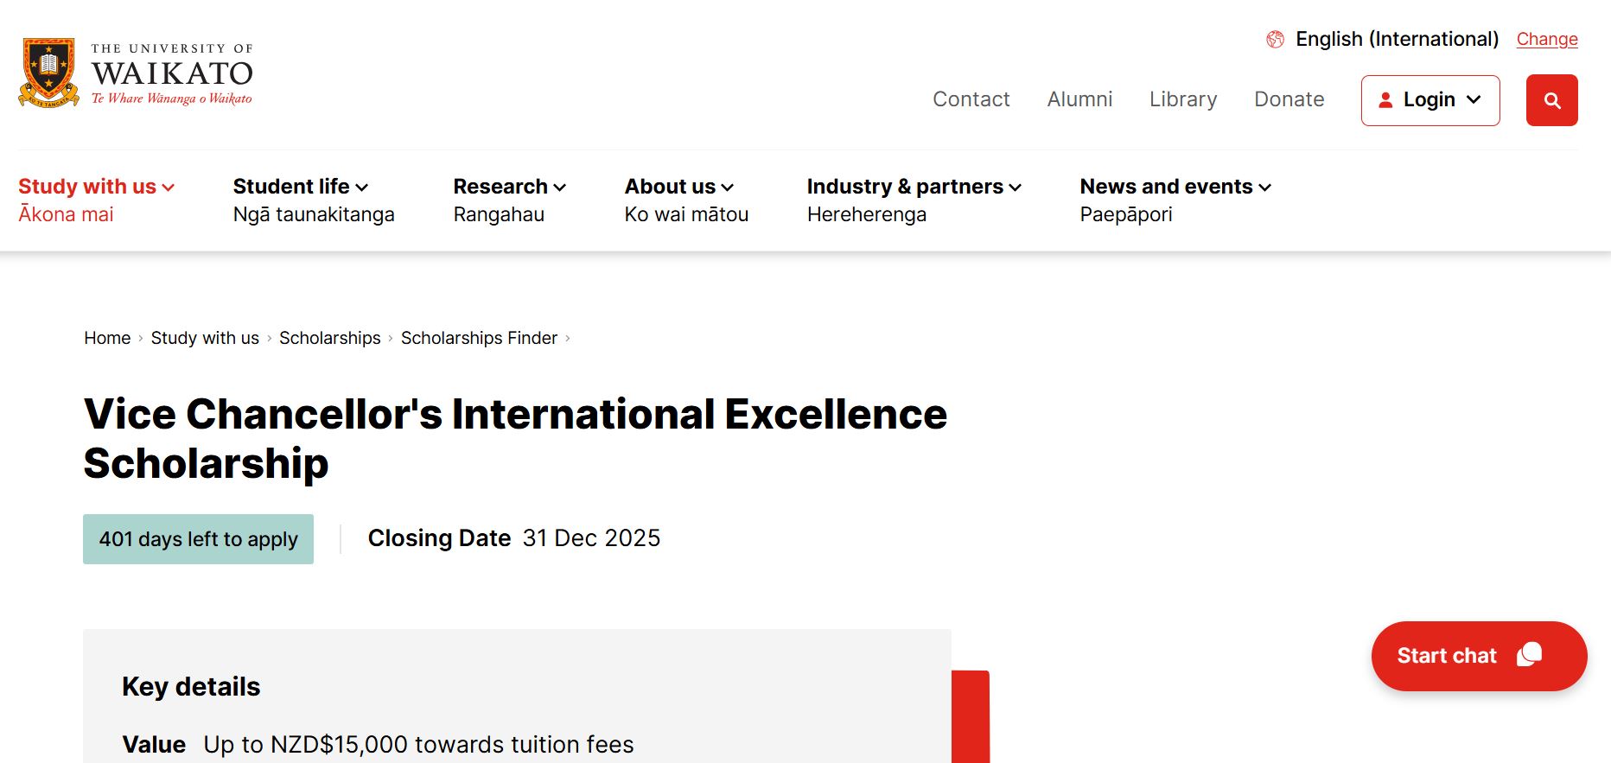The width and height of the screenshot is (1611, 763).
Task: Click the Te Whare Wānanga o Waikato wordmark
Action: click(172, 99)
